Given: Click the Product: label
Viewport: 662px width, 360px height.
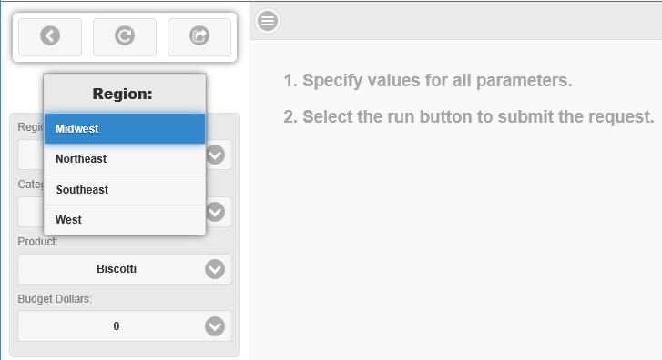Looking at the screenshot, I should 37,242.
